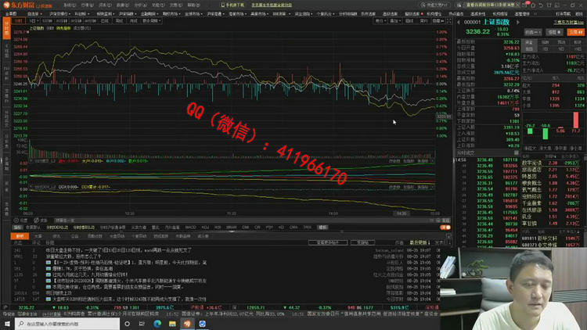The height and width of the screenshot is (330, 587).
Task: Click the home icon in title bar
Action: pyautogui.click(x=534, y=5)
